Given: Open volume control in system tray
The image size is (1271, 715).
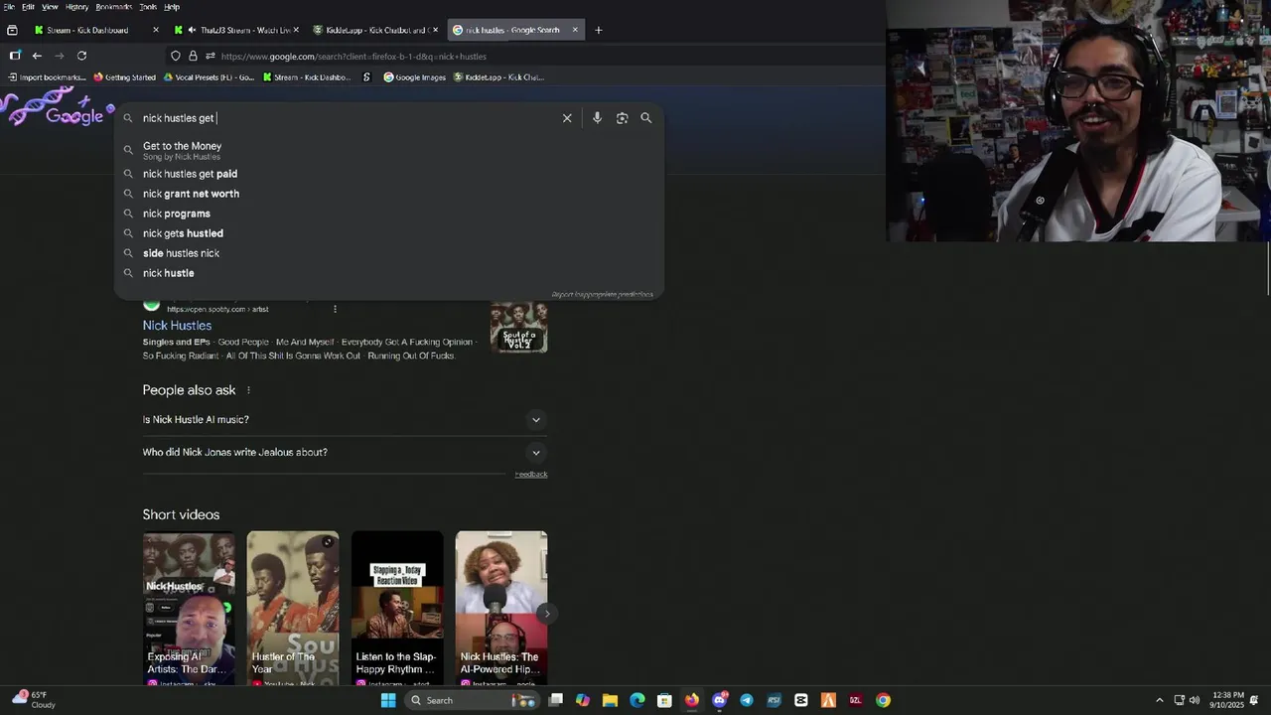Looking at the screenshot, I should point(1195,700).
